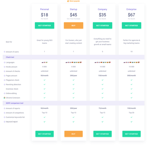Click the Top-30 competitors value

(132, 113)
